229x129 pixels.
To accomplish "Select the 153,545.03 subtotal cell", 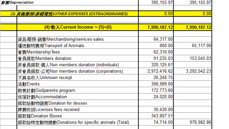I will point(193,58).
